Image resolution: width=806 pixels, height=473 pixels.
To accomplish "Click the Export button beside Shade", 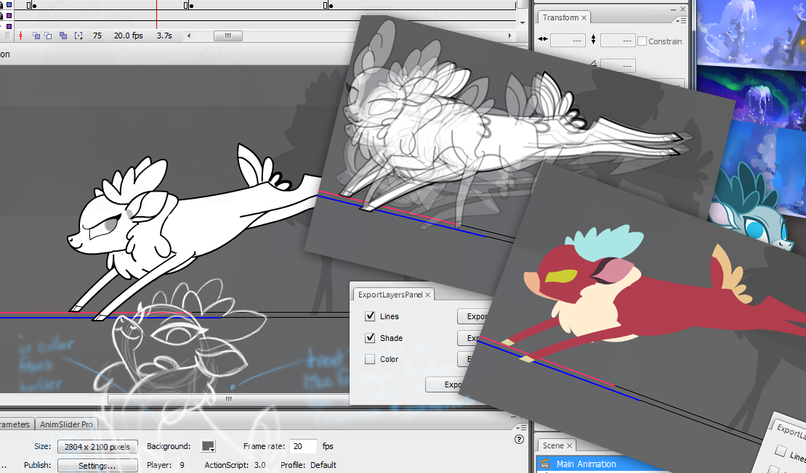I will coord(470,337).
